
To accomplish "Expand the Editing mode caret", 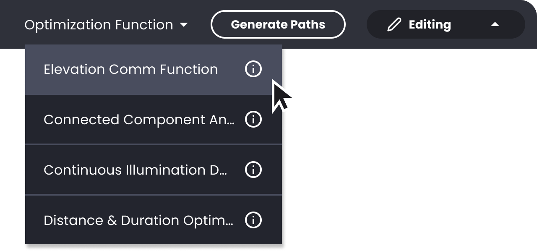I will pos(495,25).
